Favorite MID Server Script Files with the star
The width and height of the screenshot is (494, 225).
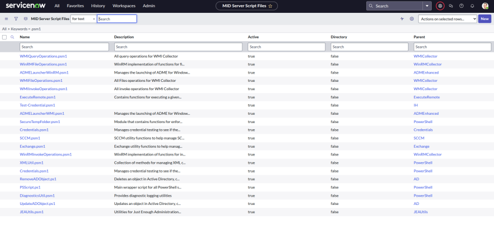270,6
